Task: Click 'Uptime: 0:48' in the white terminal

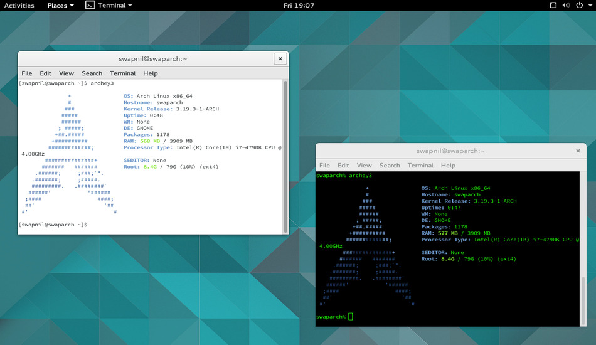Action: [x=143, y=115]
